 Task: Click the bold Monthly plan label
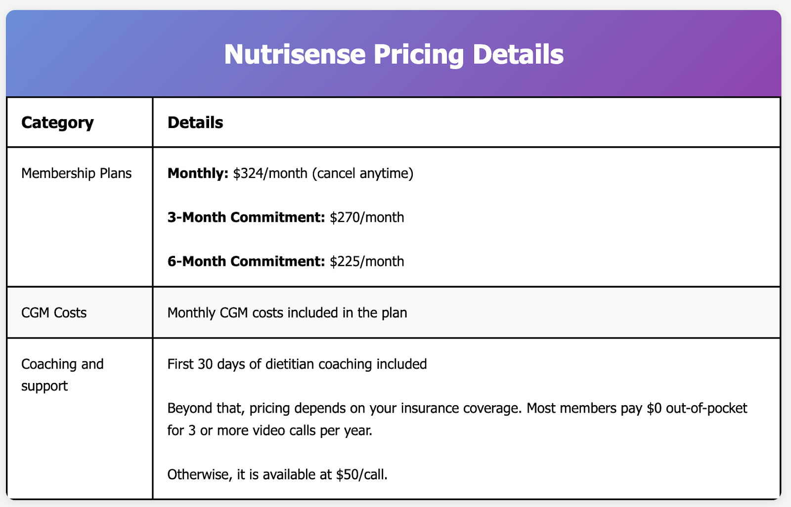(198, 173)
